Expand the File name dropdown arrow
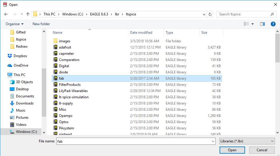Viewport: 280px width, 156px height. click(213, 141)
